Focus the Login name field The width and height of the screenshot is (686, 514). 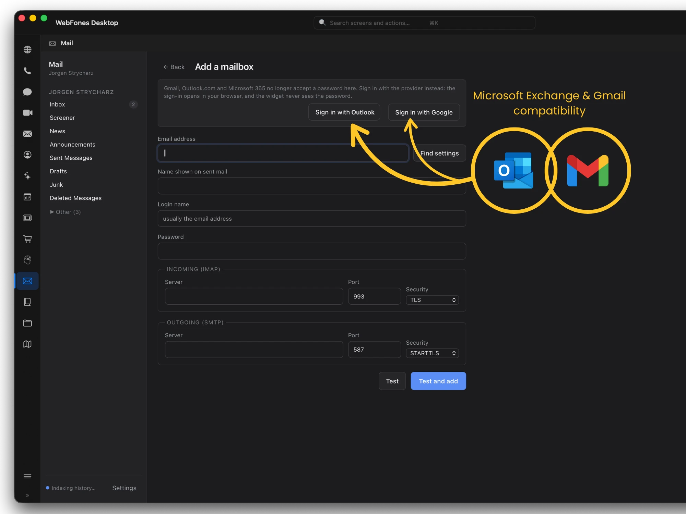[x=312, y=219]
